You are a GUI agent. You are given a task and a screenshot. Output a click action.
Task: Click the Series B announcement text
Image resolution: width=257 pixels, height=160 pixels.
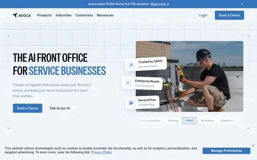[118, 4]
